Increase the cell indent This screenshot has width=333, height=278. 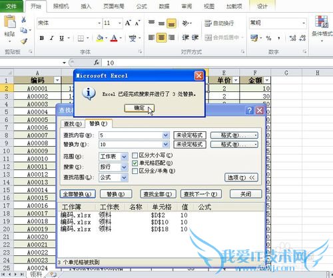(x=195, y=37)
